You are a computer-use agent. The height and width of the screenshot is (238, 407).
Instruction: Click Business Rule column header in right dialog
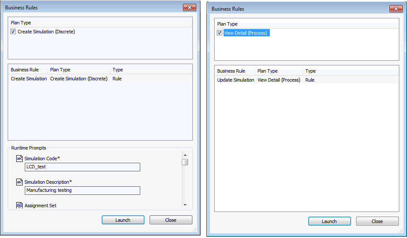point(235,71)
